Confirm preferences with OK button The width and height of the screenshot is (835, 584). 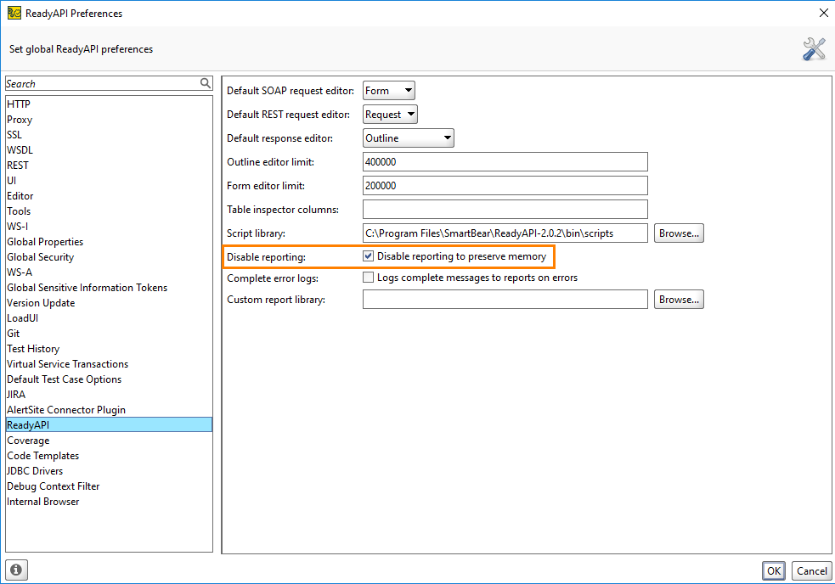(773, 570)
